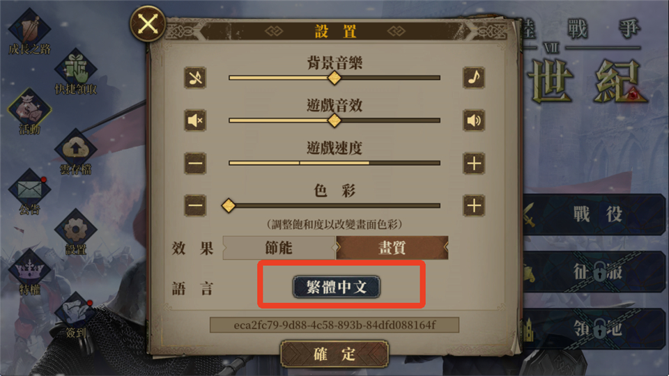
Task: Mute background music with the crossed note icon
Action: pyautogui.click(x=195, y=78)
